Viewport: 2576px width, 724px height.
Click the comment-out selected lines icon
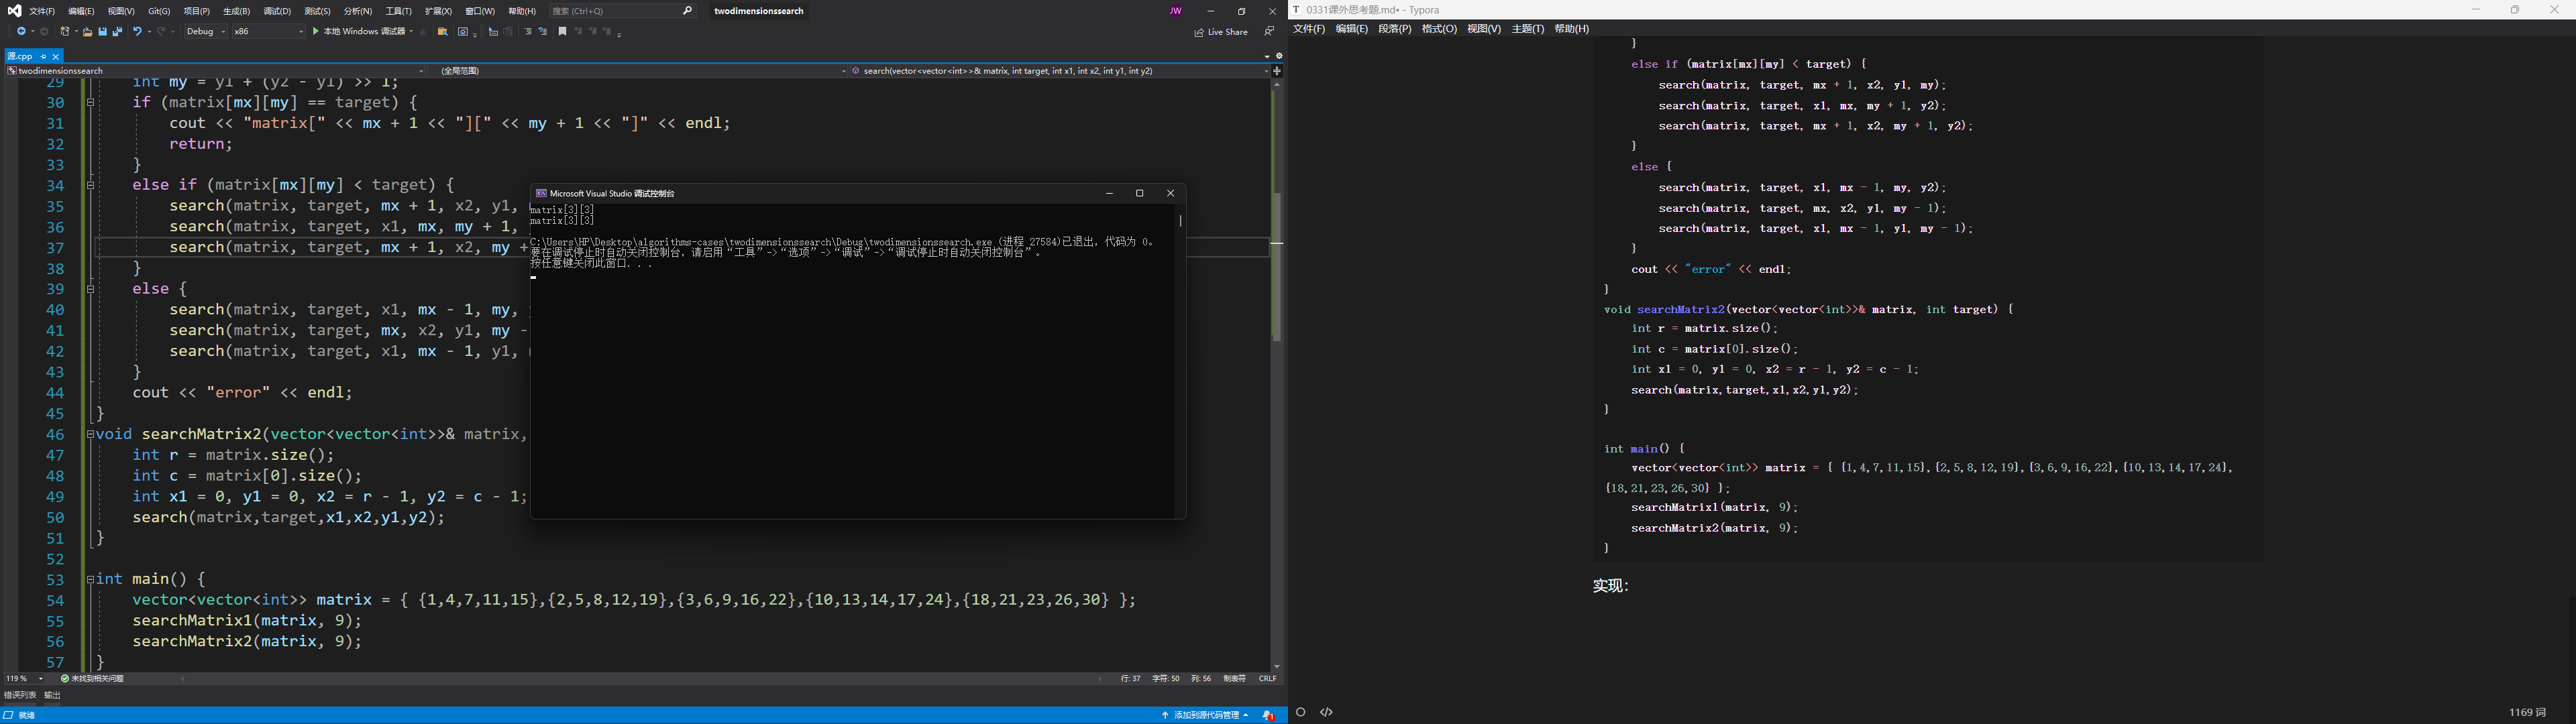528,32
